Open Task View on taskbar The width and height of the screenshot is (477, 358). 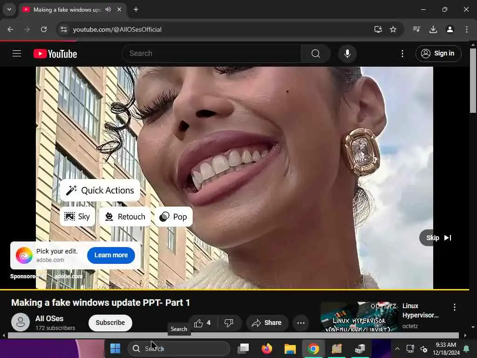(243, 348)
